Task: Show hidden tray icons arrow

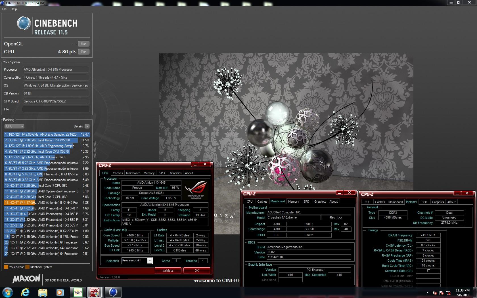Action: [x=428, y=293]
